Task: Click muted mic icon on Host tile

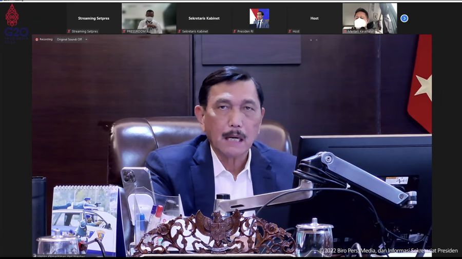Action: pos(290,31)
